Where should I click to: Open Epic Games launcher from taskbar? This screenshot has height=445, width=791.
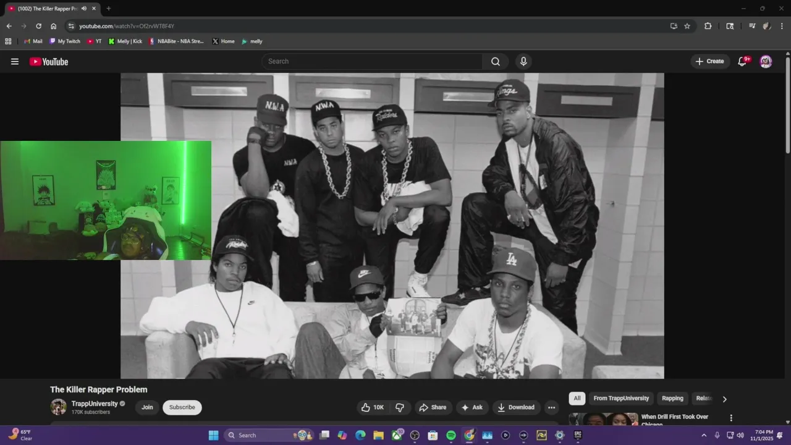pyautogui.click(x=578, y=435)
